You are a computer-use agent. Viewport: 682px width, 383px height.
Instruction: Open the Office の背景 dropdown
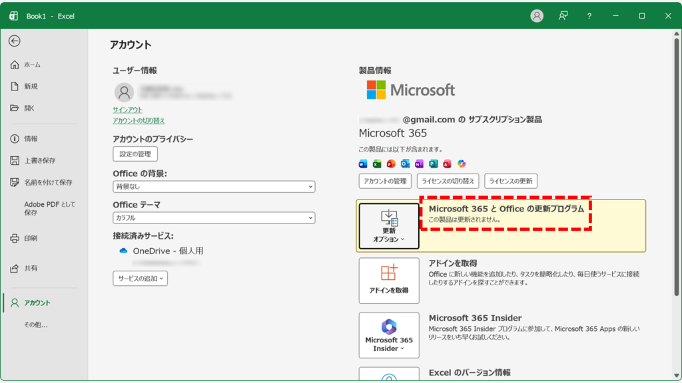click(214, 187)
